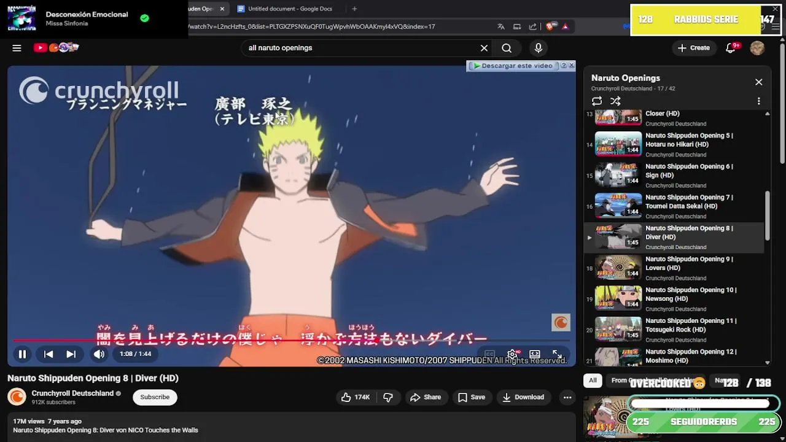Enter fullscreen video mode
Screen dimensions: 786x442
[557, 354]
